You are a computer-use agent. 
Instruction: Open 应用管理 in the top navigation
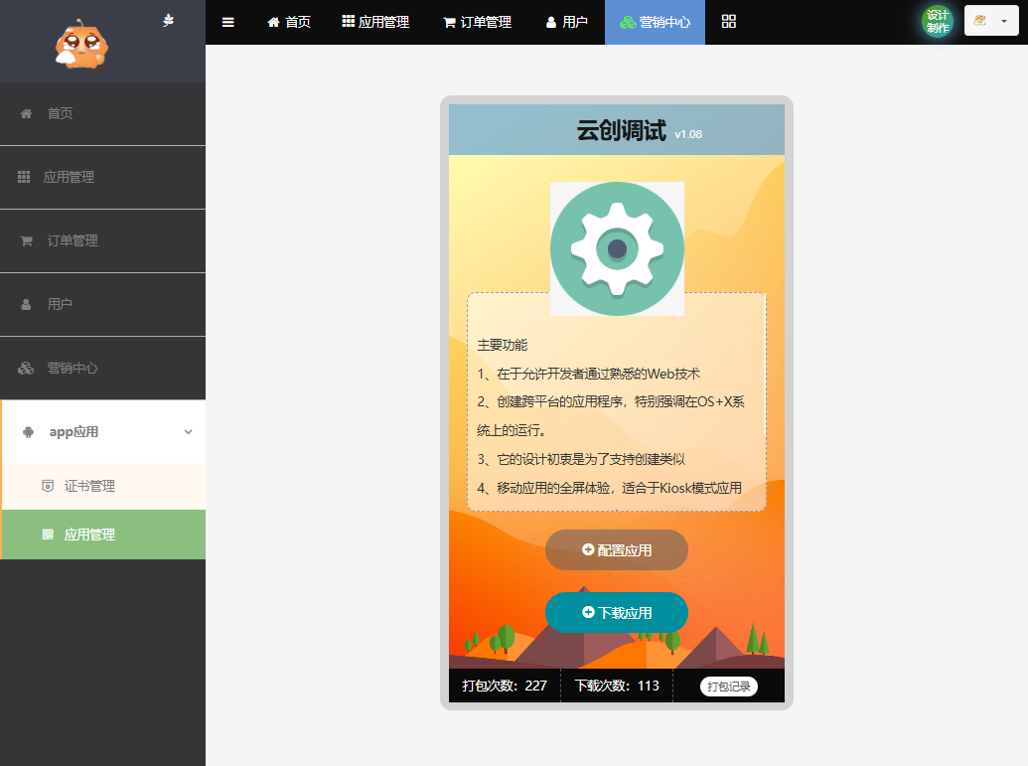(x=375, y=22)
